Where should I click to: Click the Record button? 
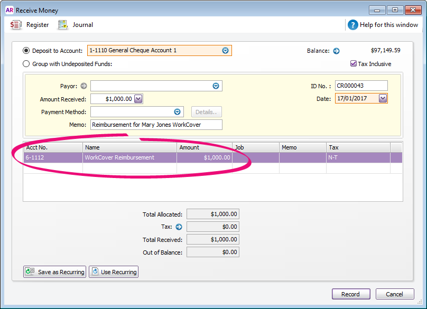pyautogui.click(x=351, y=294)
